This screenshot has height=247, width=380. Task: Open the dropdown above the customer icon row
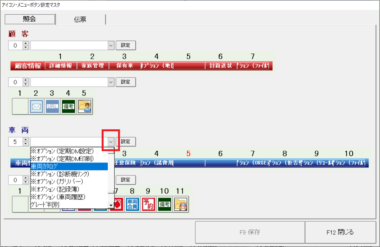[x=111, y=82]
